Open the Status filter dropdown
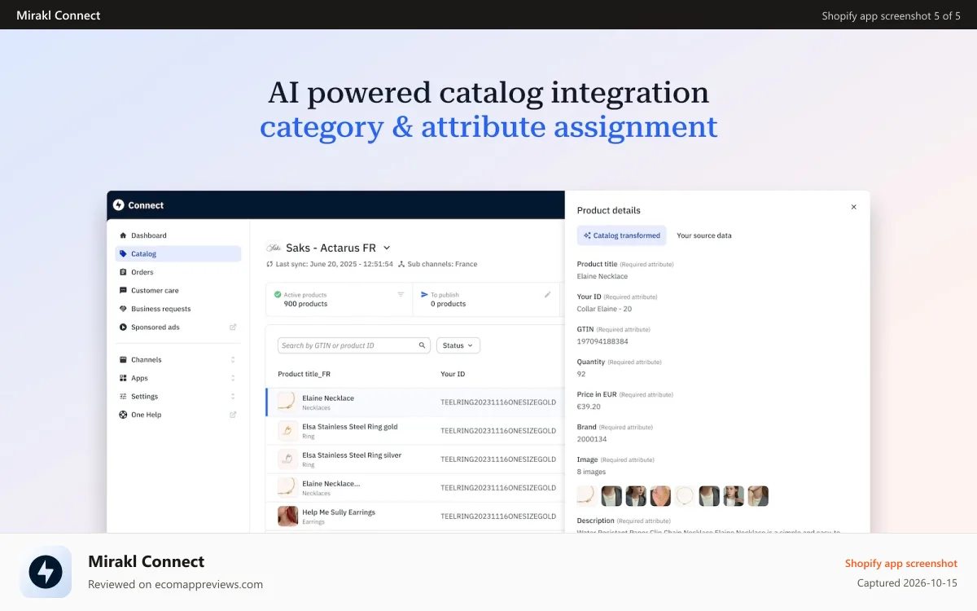The height and width of the screenshot is (611, 977). (458, 345)
